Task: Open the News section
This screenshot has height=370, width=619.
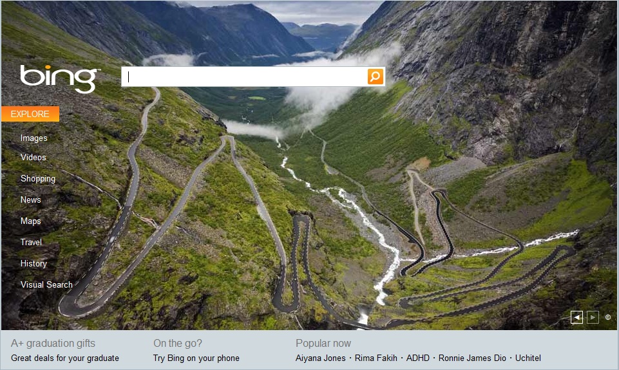Action: 31,199
